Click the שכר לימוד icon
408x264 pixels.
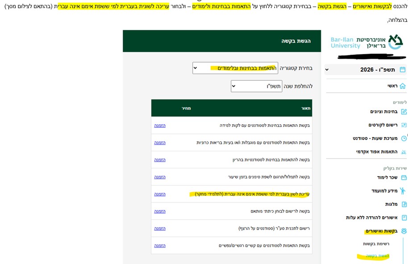pos(404,177)
